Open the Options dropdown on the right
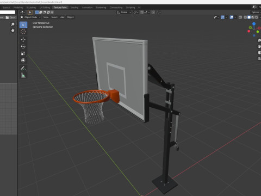 click(x=256, y=13)
